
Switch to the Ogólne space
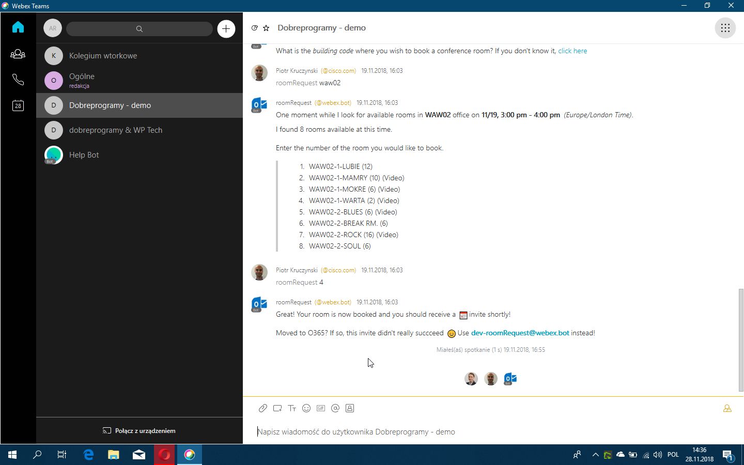pyautogui.click(x=103, y=80)
